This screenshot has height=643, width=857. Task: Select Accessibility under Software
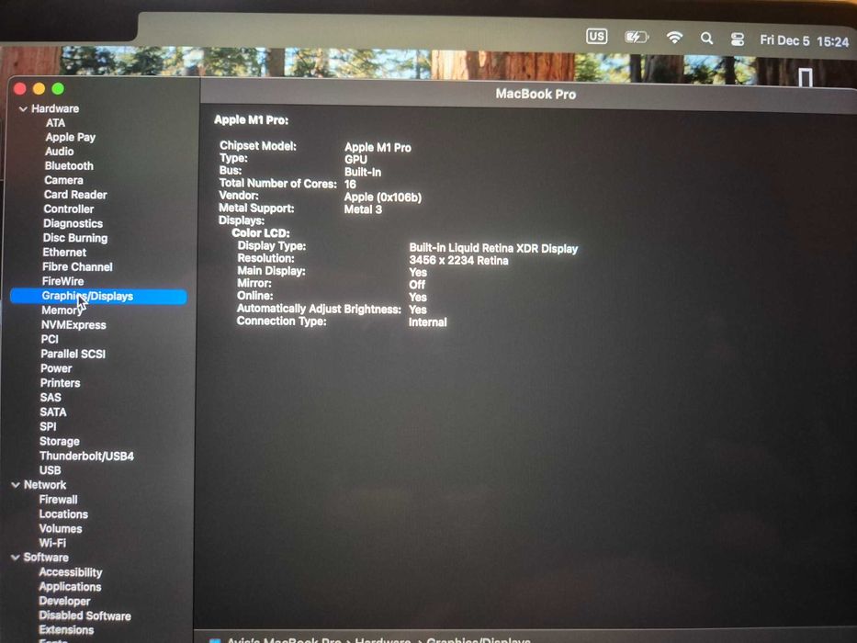click(x=71, y=572)
